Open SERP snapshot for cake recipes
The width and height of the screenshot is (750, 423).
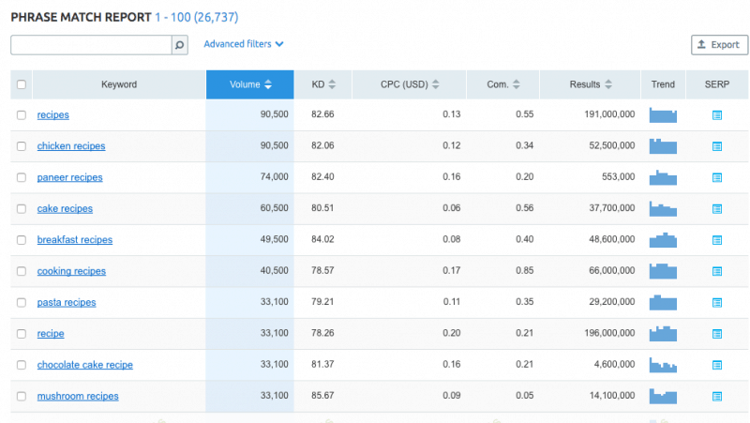pos(716,208)
